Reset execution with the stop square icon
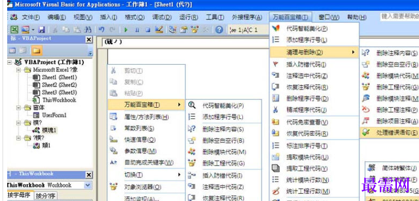Screen dimensions: 419x201 147,30
